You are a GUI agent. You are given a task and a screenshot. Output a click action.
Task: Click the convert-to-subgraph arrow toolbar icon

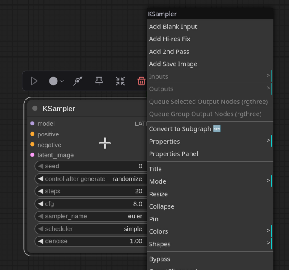click(78, 81)
